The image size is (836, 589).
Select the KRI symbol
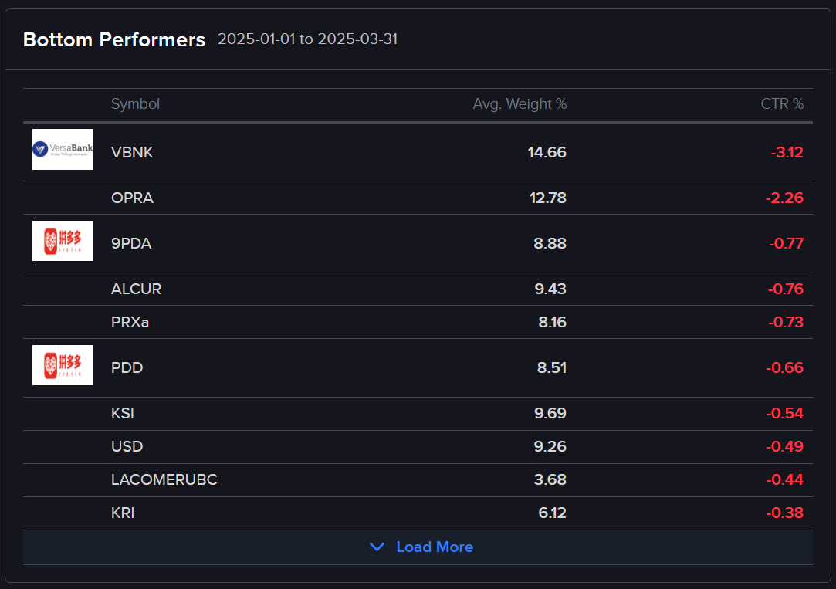(123, 513)
